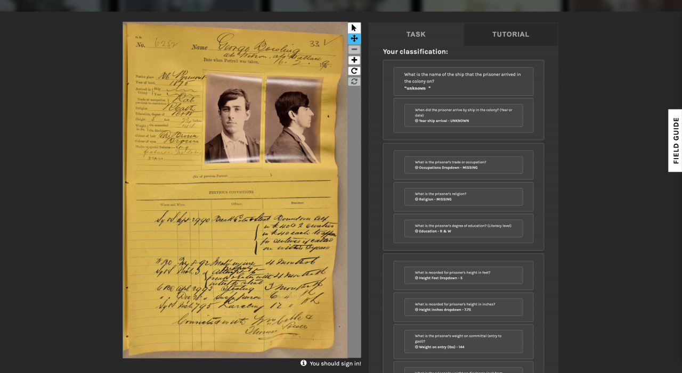The width and height of the screenshot is (682, 373).
Task: Select the weight on committal question
Action: [x=458, y=338]
